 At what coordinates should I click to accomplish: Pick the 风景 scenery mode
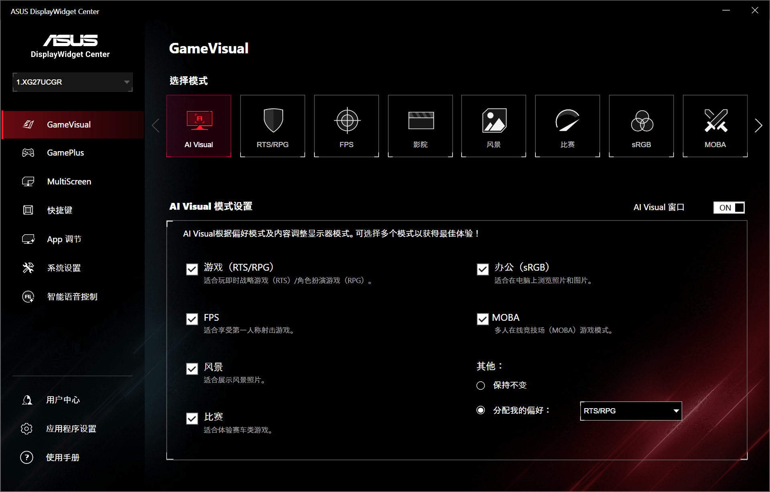click(x=493, y=126)
